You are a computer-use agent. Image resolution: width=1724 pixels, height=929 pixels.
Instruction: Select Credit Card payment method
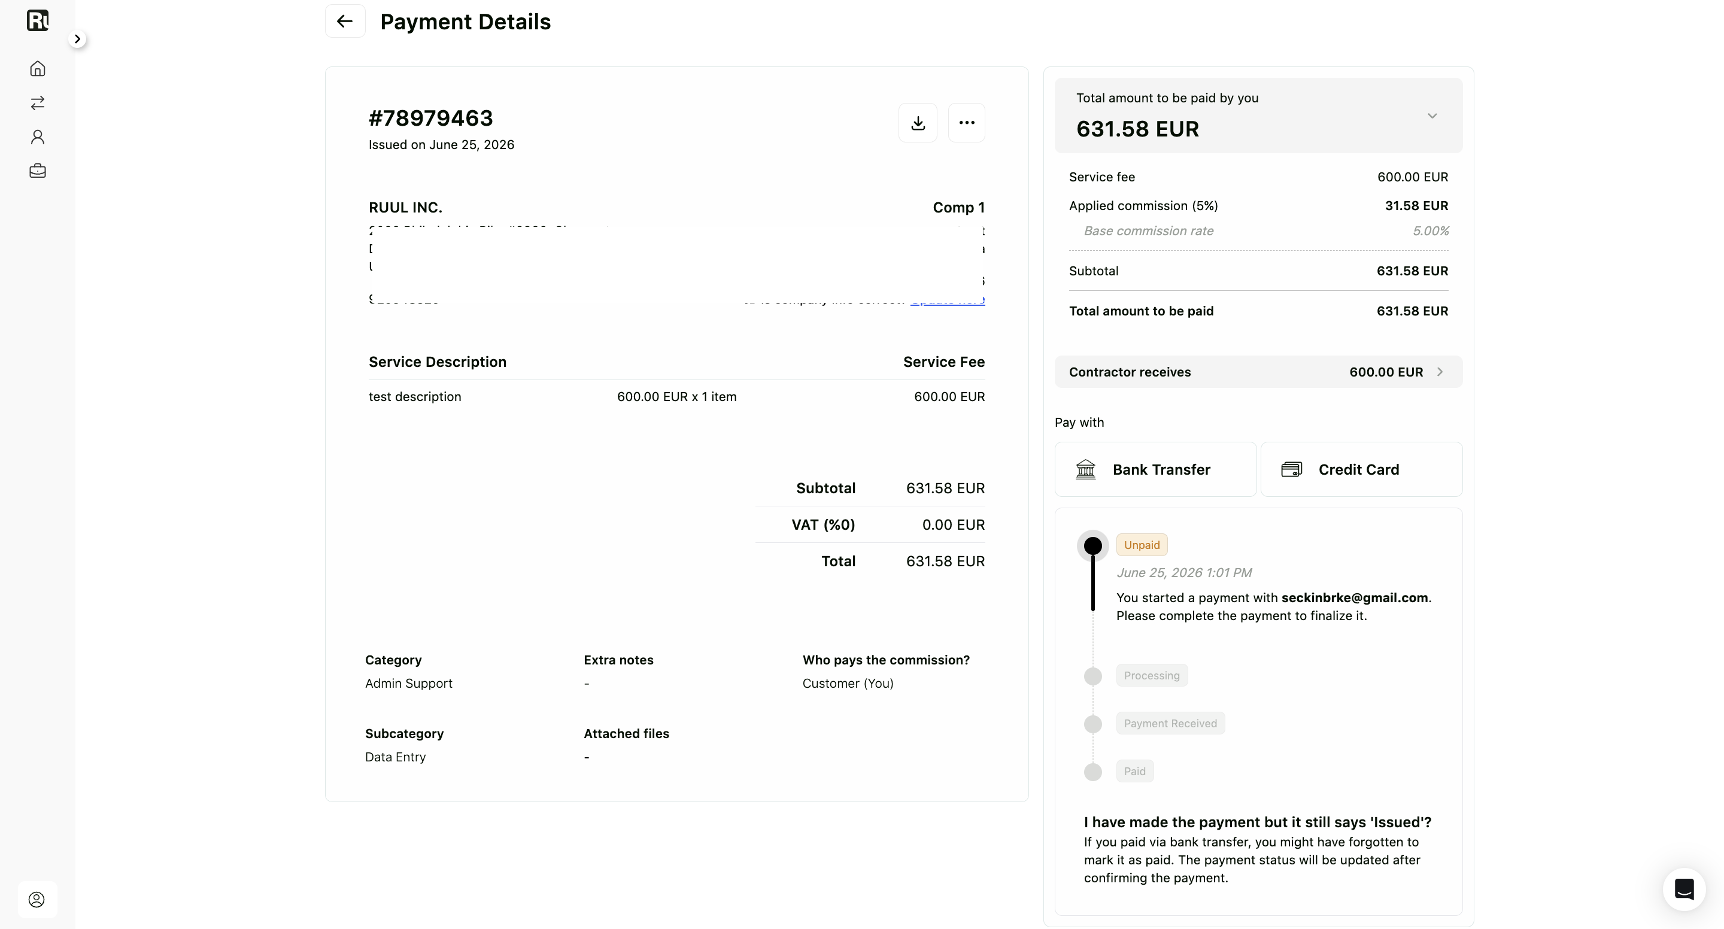(1361, 469)
